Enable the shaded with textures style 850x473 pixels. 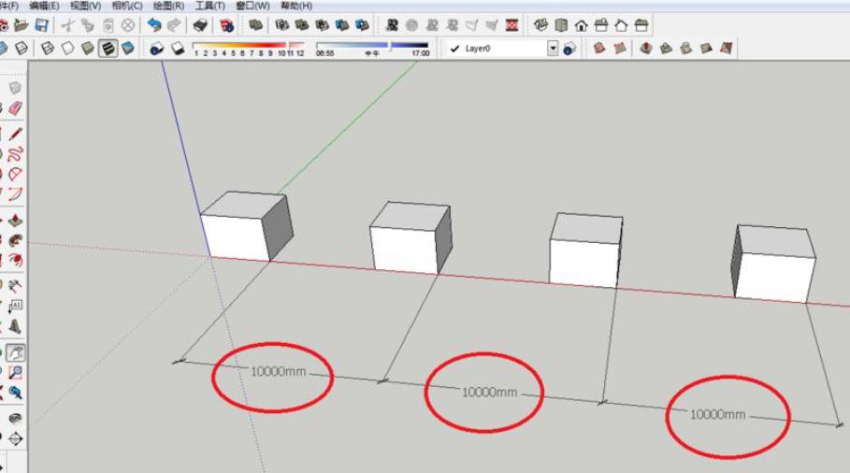109,48
